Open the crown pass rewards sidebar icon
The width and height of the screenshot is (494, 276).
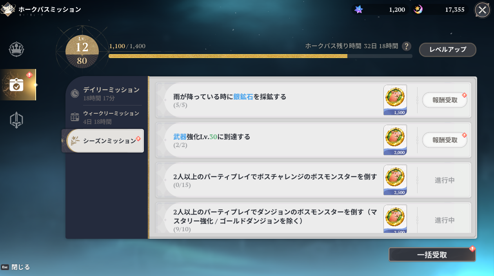tap(16, 49)
